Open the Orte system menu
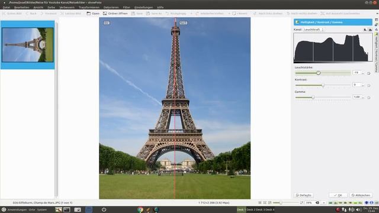Screen dimensions: 379x213 32,209
